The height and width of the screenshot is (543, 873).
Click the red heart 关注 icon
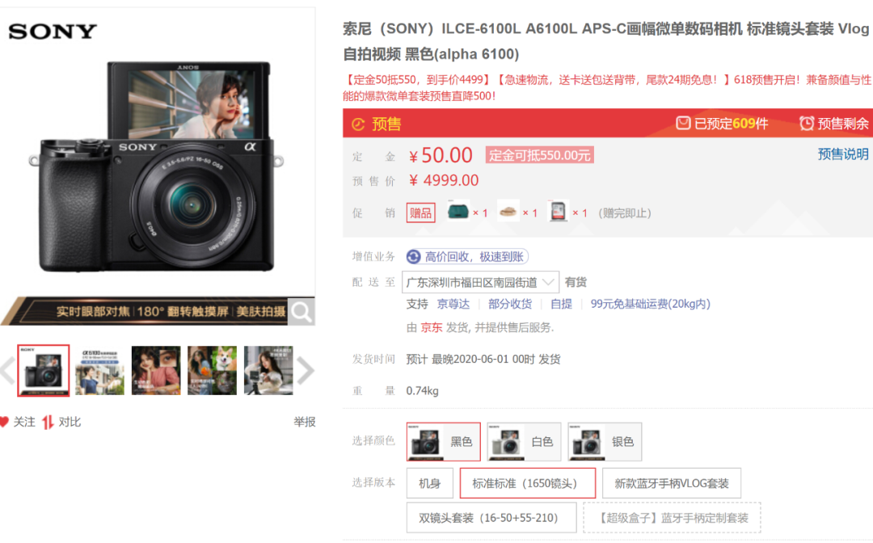pos(4,422)
